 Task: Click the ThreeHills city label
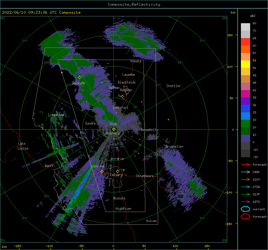click(149, 130)
